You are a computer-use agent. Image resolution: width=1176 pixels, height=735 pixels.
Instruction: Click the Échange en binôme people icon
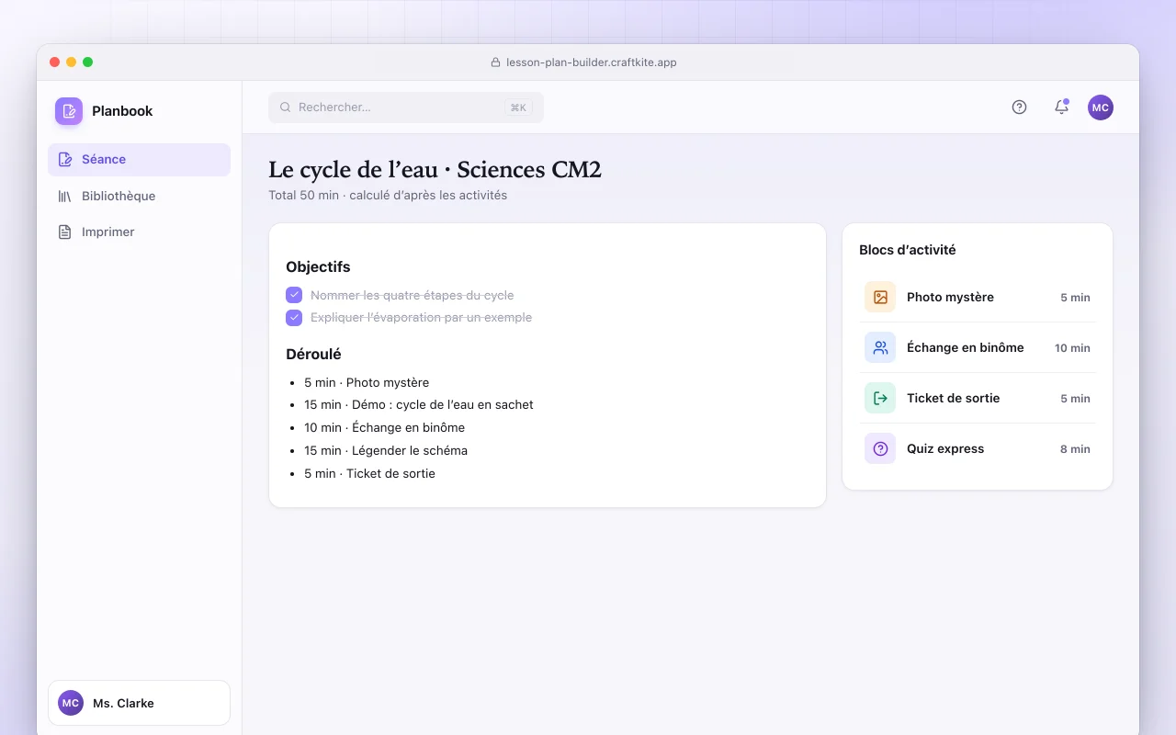(880, 347)
